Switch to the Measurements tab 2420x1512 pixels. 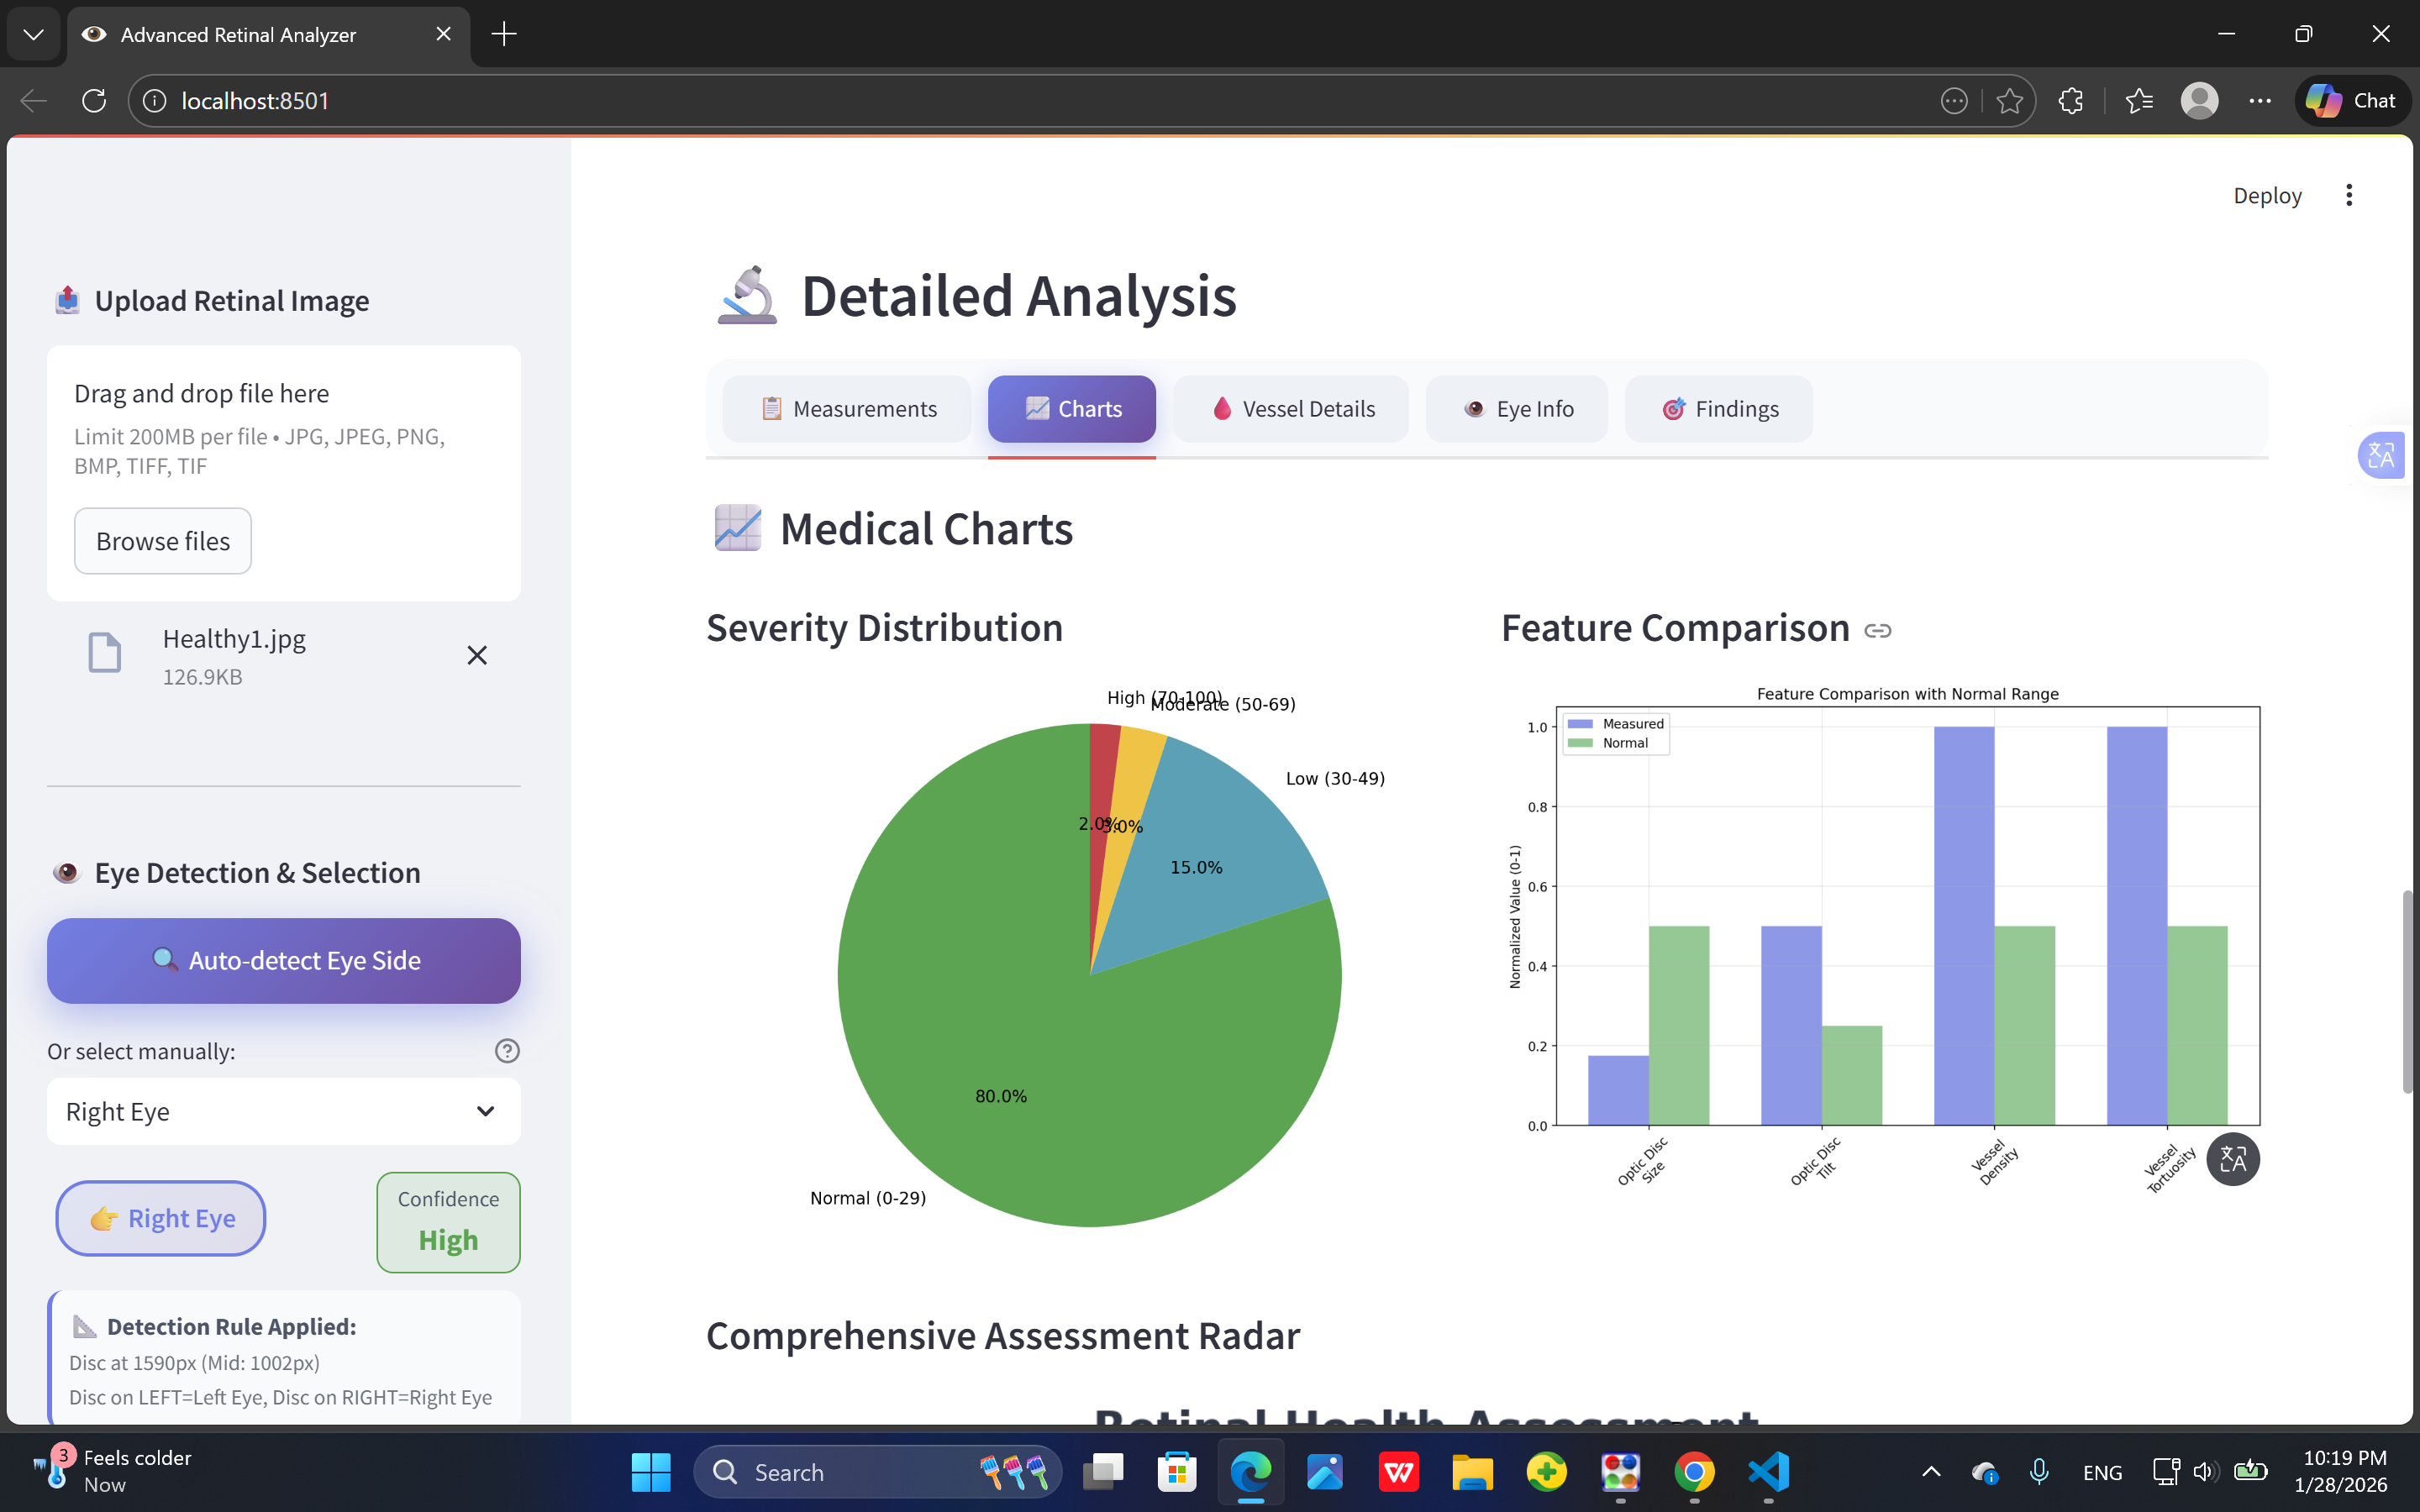(848, 409)
